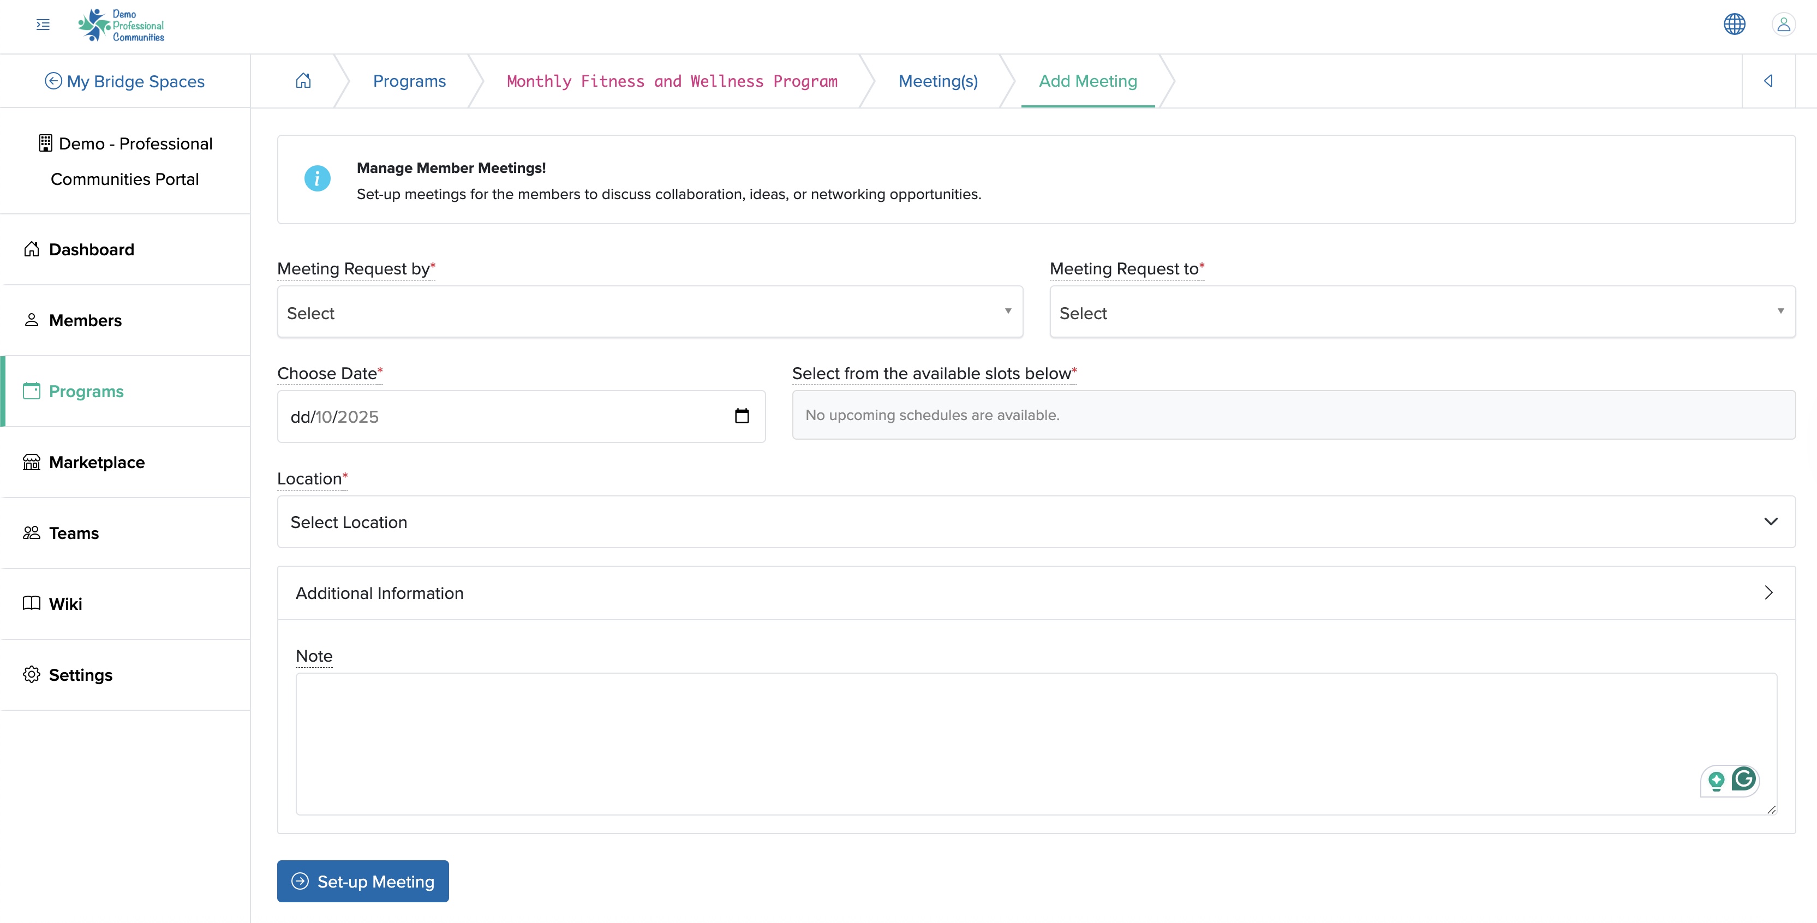The width and height of the screenshot is (1817, 923).
Task: Click the Meeting Request to label
Action: (x=1126, y=268)
